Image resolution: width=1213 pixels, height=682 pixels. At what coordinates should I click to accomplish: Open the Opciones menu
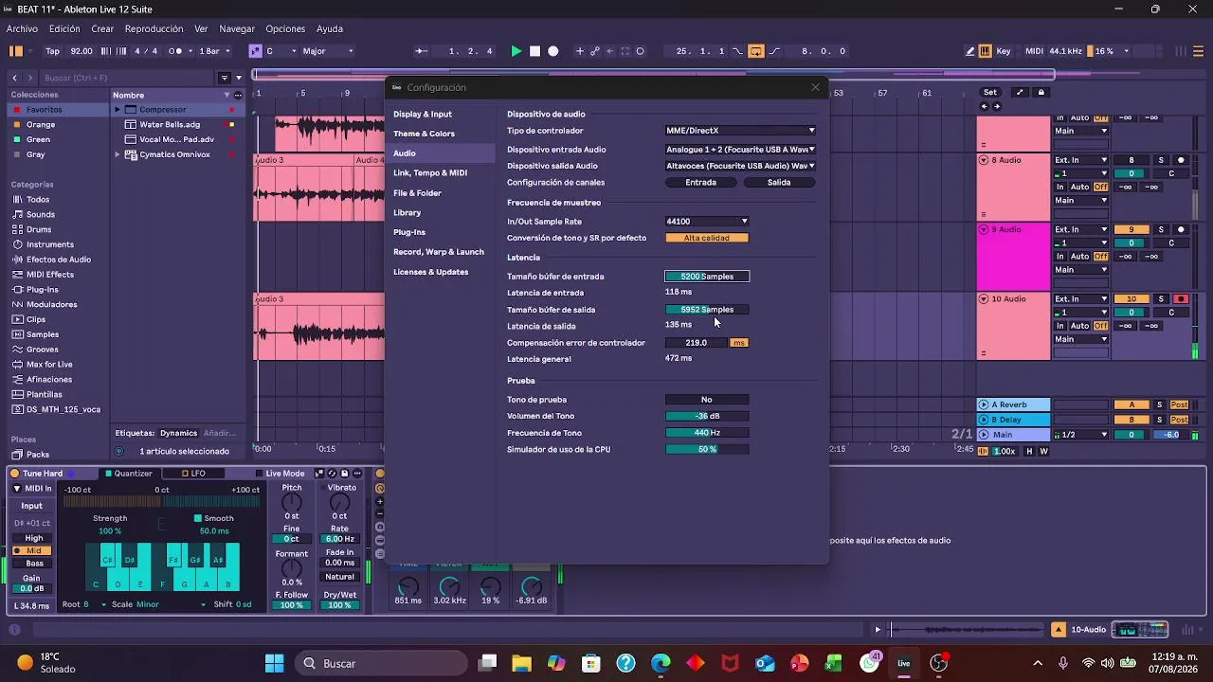click(x=285, y=28)
